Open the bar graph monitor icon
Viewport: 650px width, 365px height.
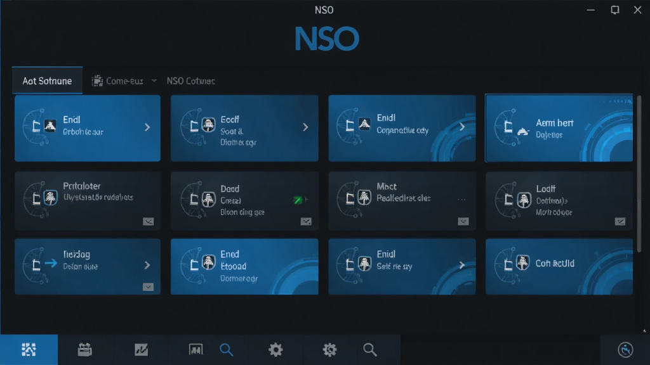pyautogui.click(x=196, y=350)
